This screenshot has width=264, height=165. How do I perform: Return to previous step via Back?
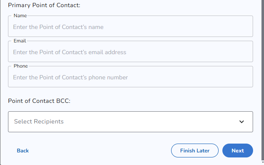[23, 151]
